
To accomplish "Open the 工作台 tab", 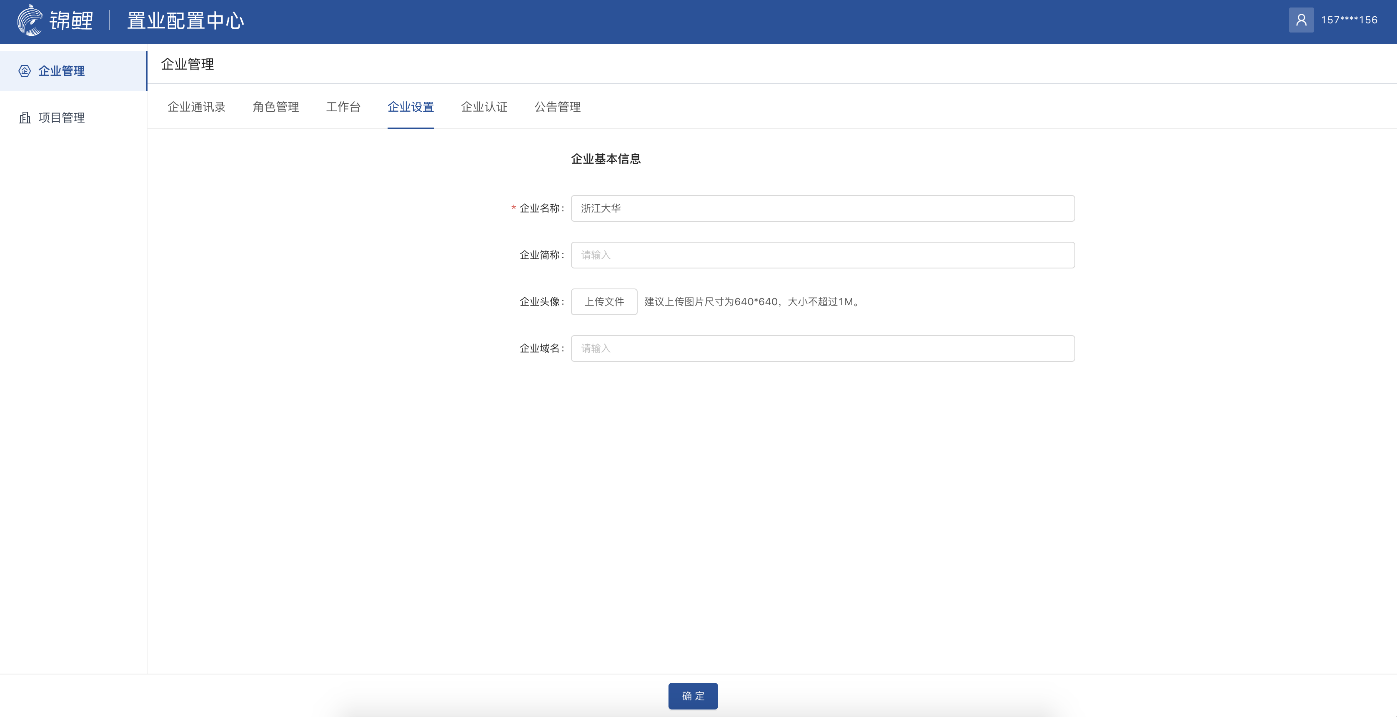I will coord(343,107).
